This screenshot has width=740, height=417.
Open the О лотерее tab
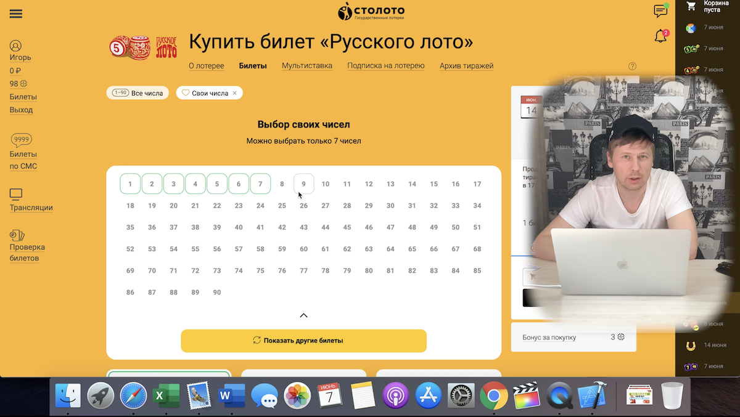207,66
